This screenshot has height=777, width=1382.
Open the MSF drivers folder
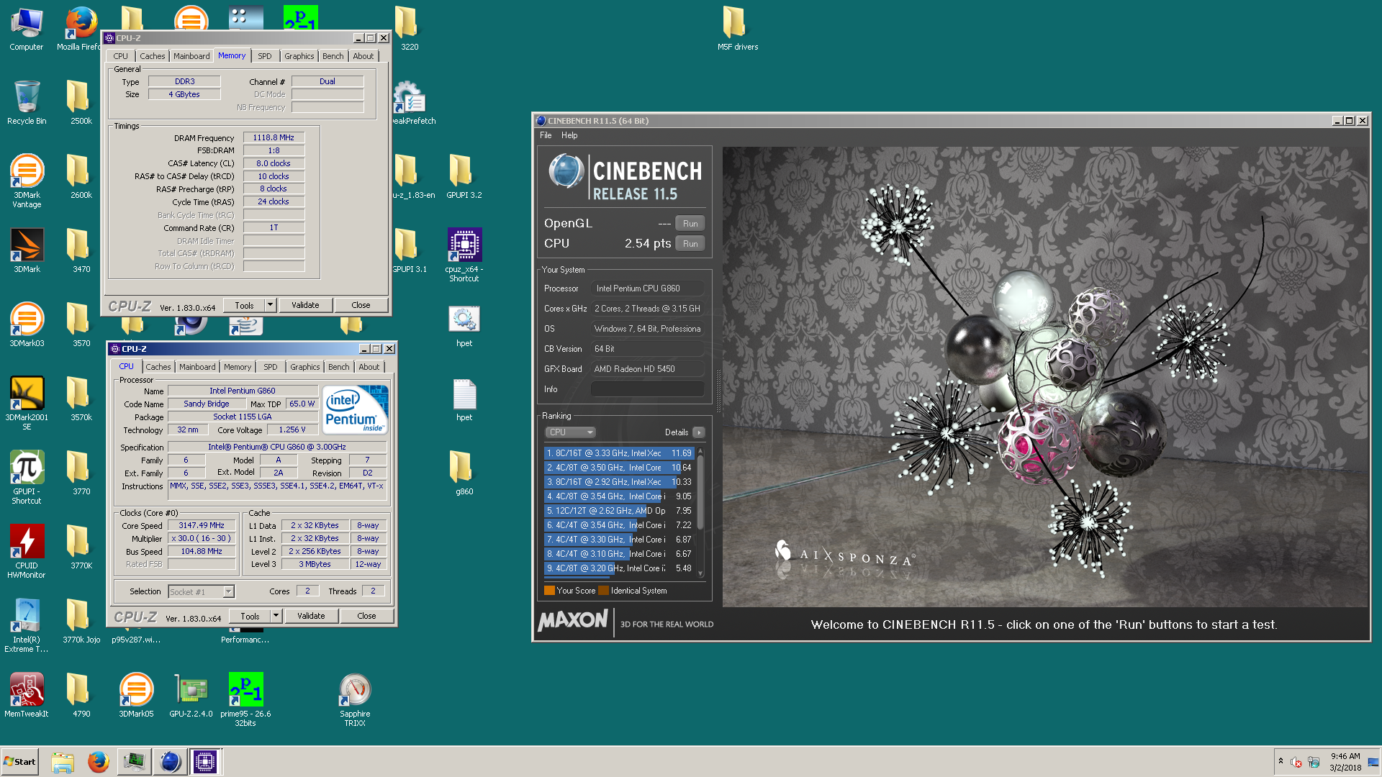(738, 29)
